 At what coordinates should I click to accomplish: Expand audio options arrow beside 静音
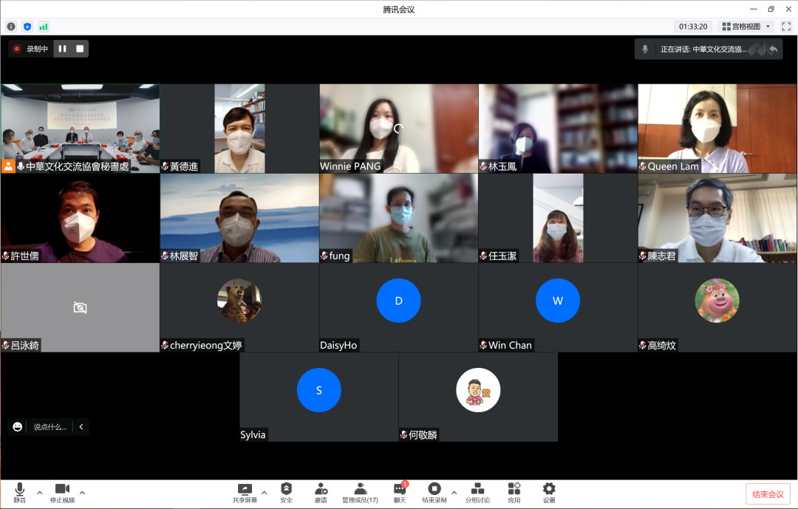click(x=40, y=492)
